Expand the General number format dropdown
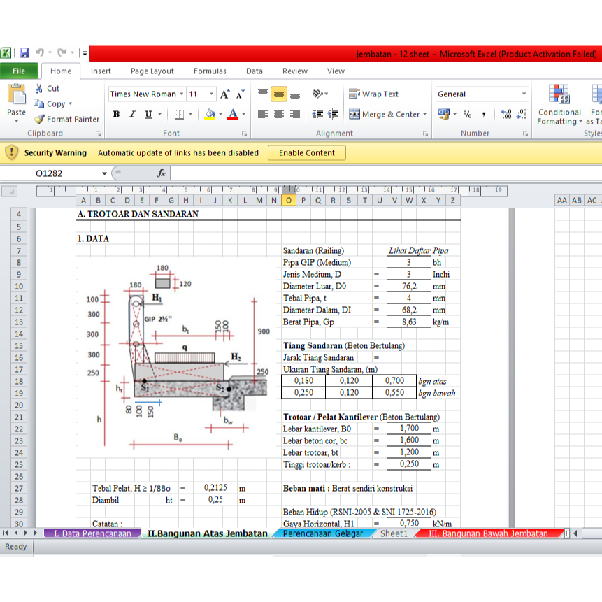 click(524, 94)
